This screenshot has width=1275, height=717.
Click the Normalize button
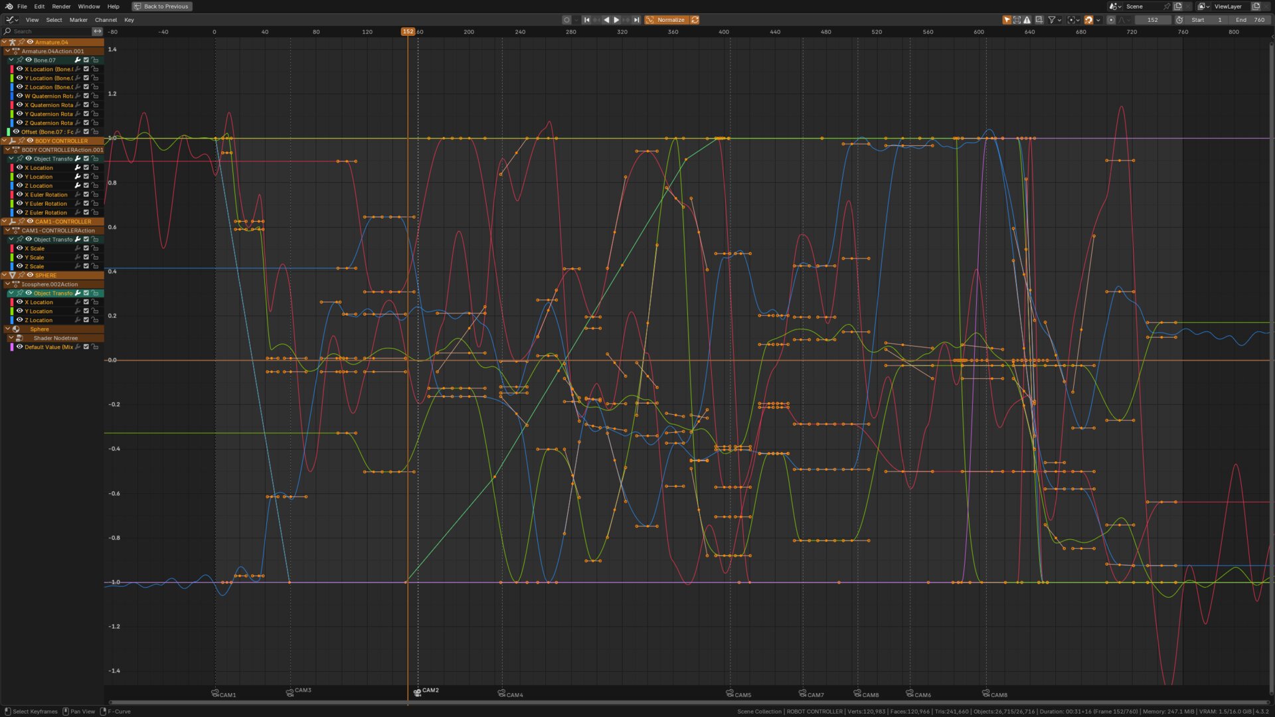pyautogui.click(x=666, y=20)
